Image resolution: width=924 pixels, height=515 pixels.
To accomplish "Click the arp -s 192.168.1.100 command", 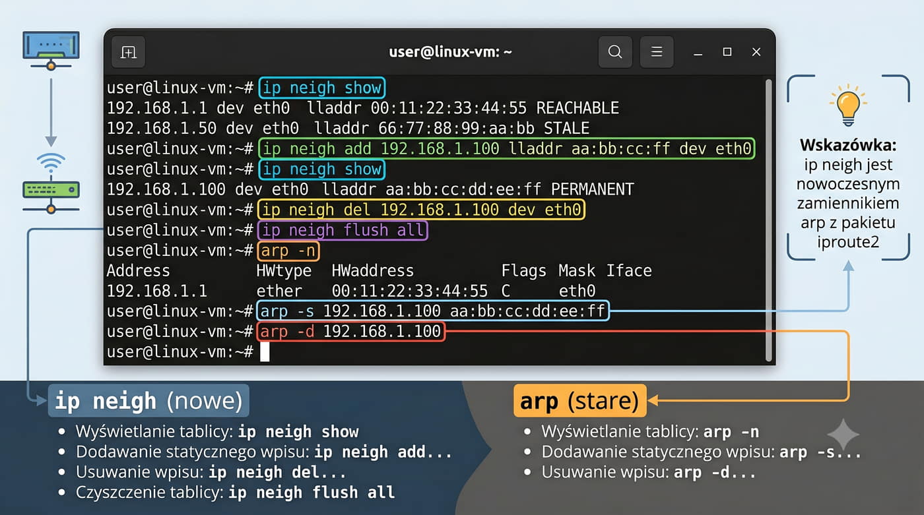I will tap(433, 311).
